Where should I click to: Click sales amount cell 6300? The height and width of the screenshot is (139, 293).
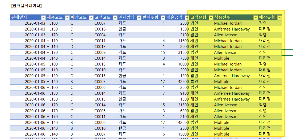[178, 111]
